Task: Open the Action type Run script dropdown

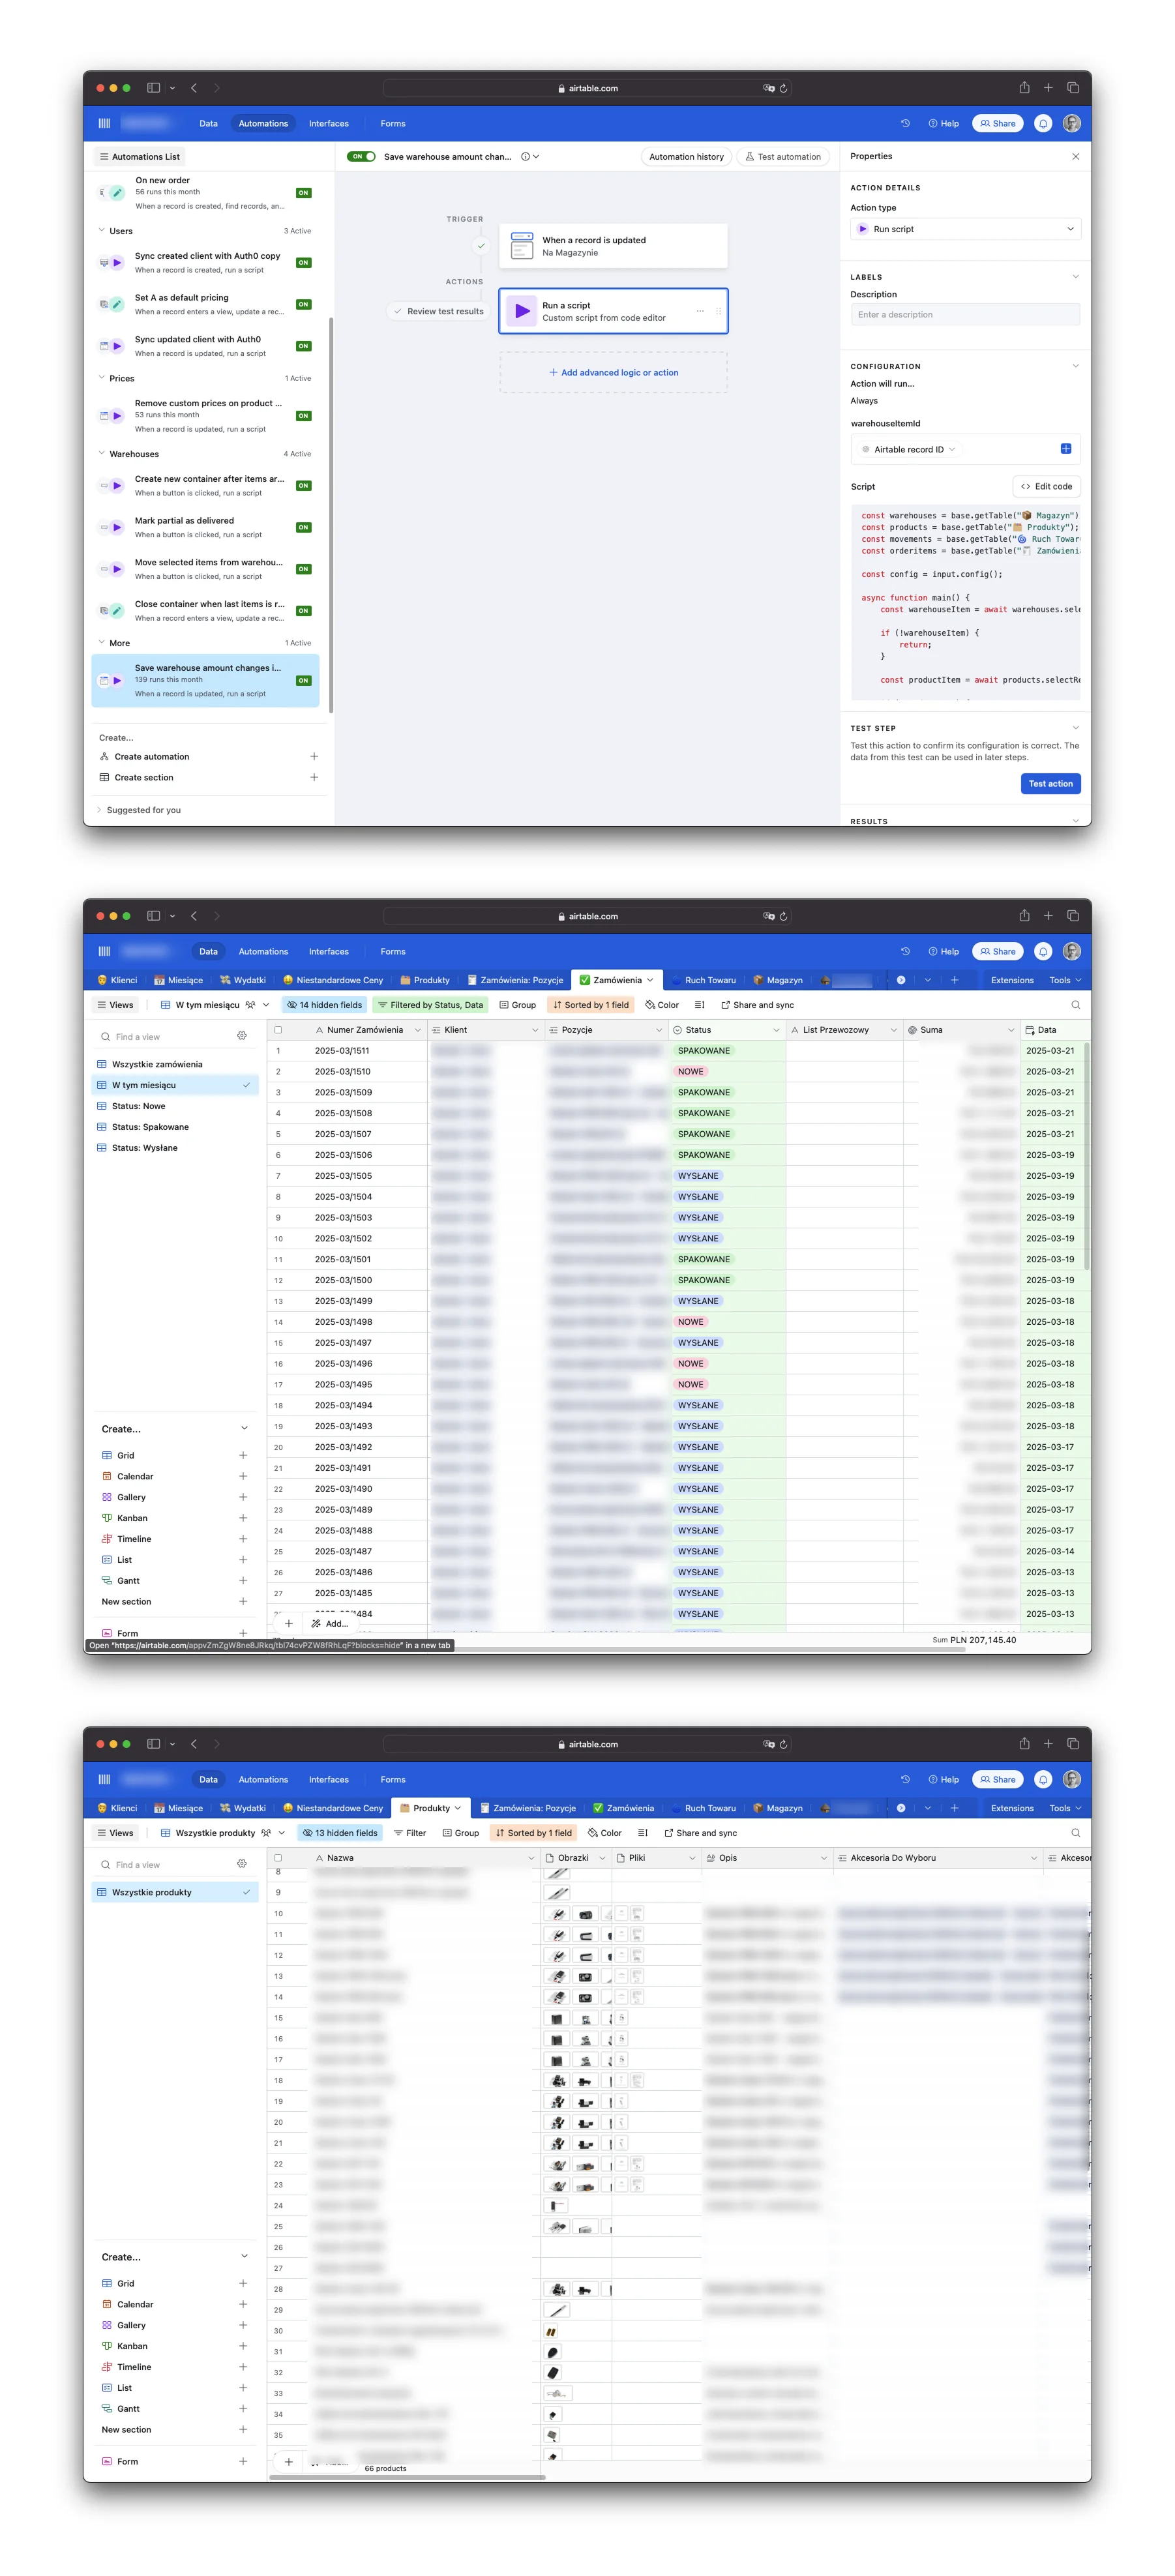Action: [965, 229]
